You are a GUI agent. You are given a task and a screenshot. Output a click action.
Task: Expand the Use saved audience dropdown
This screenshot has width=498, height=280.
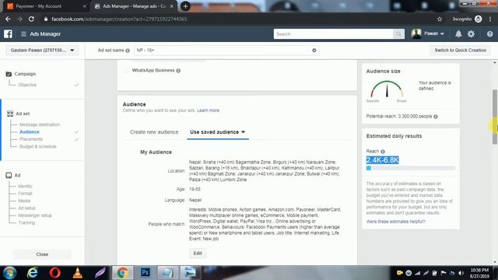(218, 132)
